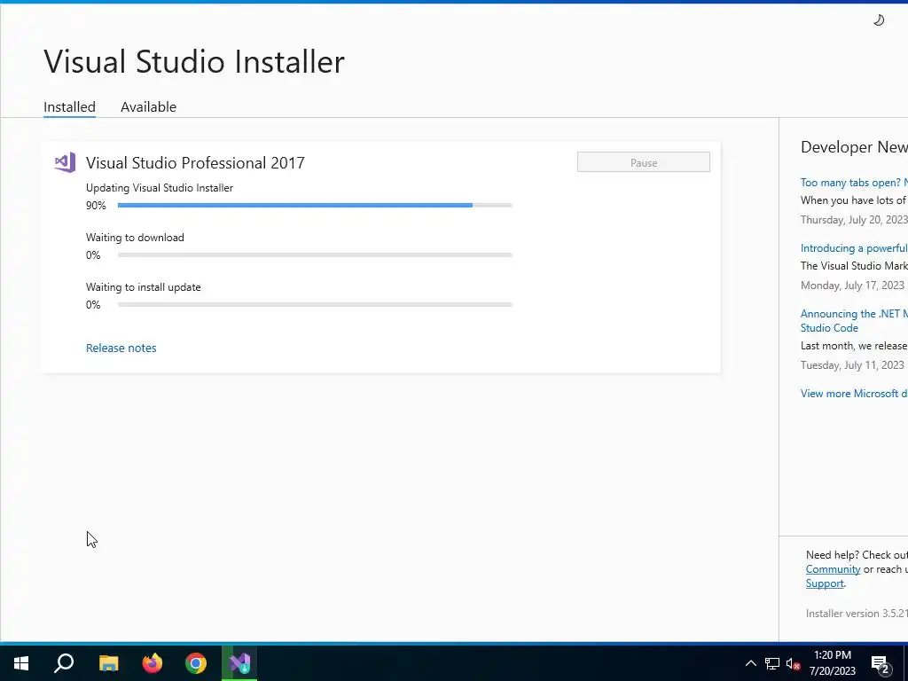Open 'Introducing a powerful' news article
Screen dimensions: 908x681
854,248
